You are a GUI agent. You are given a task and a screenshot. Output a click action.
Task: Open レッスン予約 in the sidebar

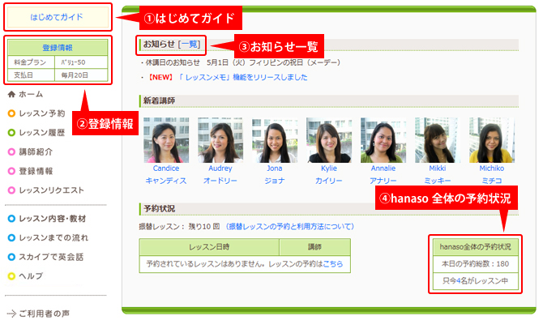click(x=42, y=113)
